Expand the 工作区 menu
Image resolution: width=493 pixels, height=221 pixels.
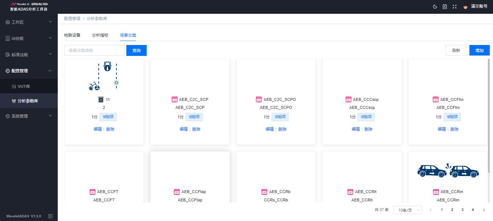point(29,22)
